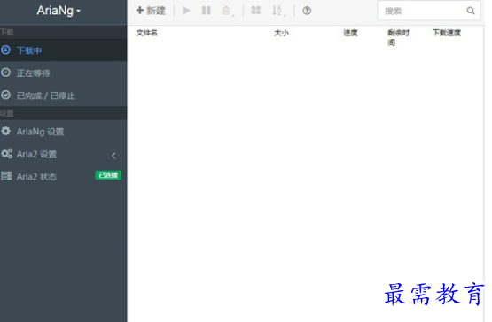Pause selected tasks with pause icon
The width and height of the screenshot is (492, 322).
[x=207, y=11]
